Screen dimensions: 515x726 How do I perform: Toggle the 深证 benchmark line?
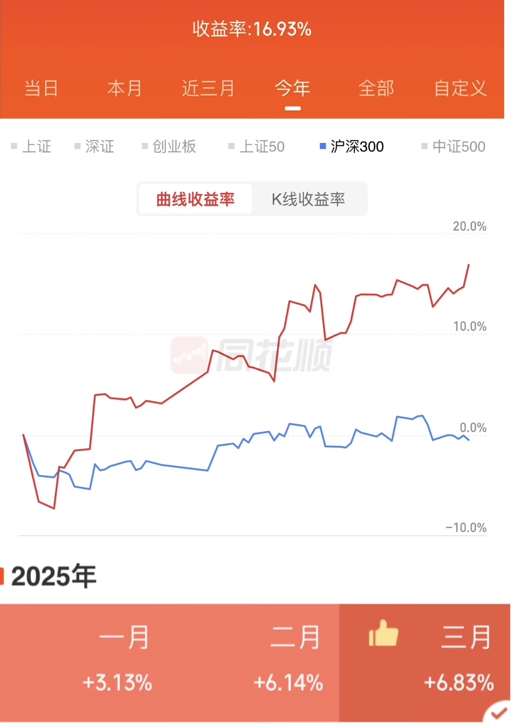[x=94, y=146]
